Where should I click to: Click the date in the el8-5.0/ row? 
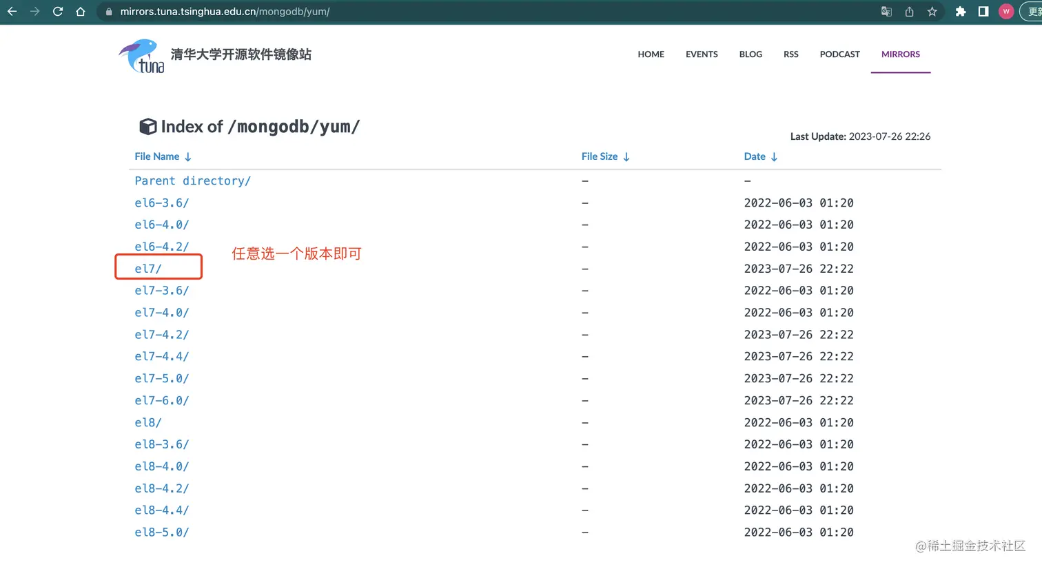799,532
